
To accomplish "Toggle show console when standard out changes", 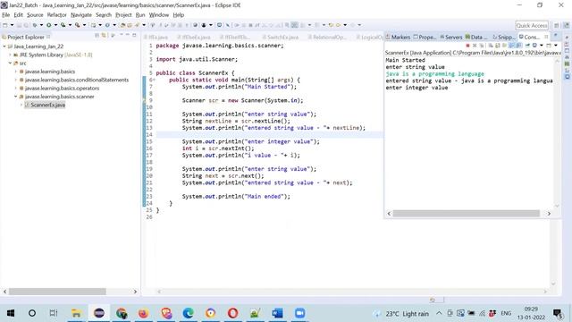I will tap(511, 46).
